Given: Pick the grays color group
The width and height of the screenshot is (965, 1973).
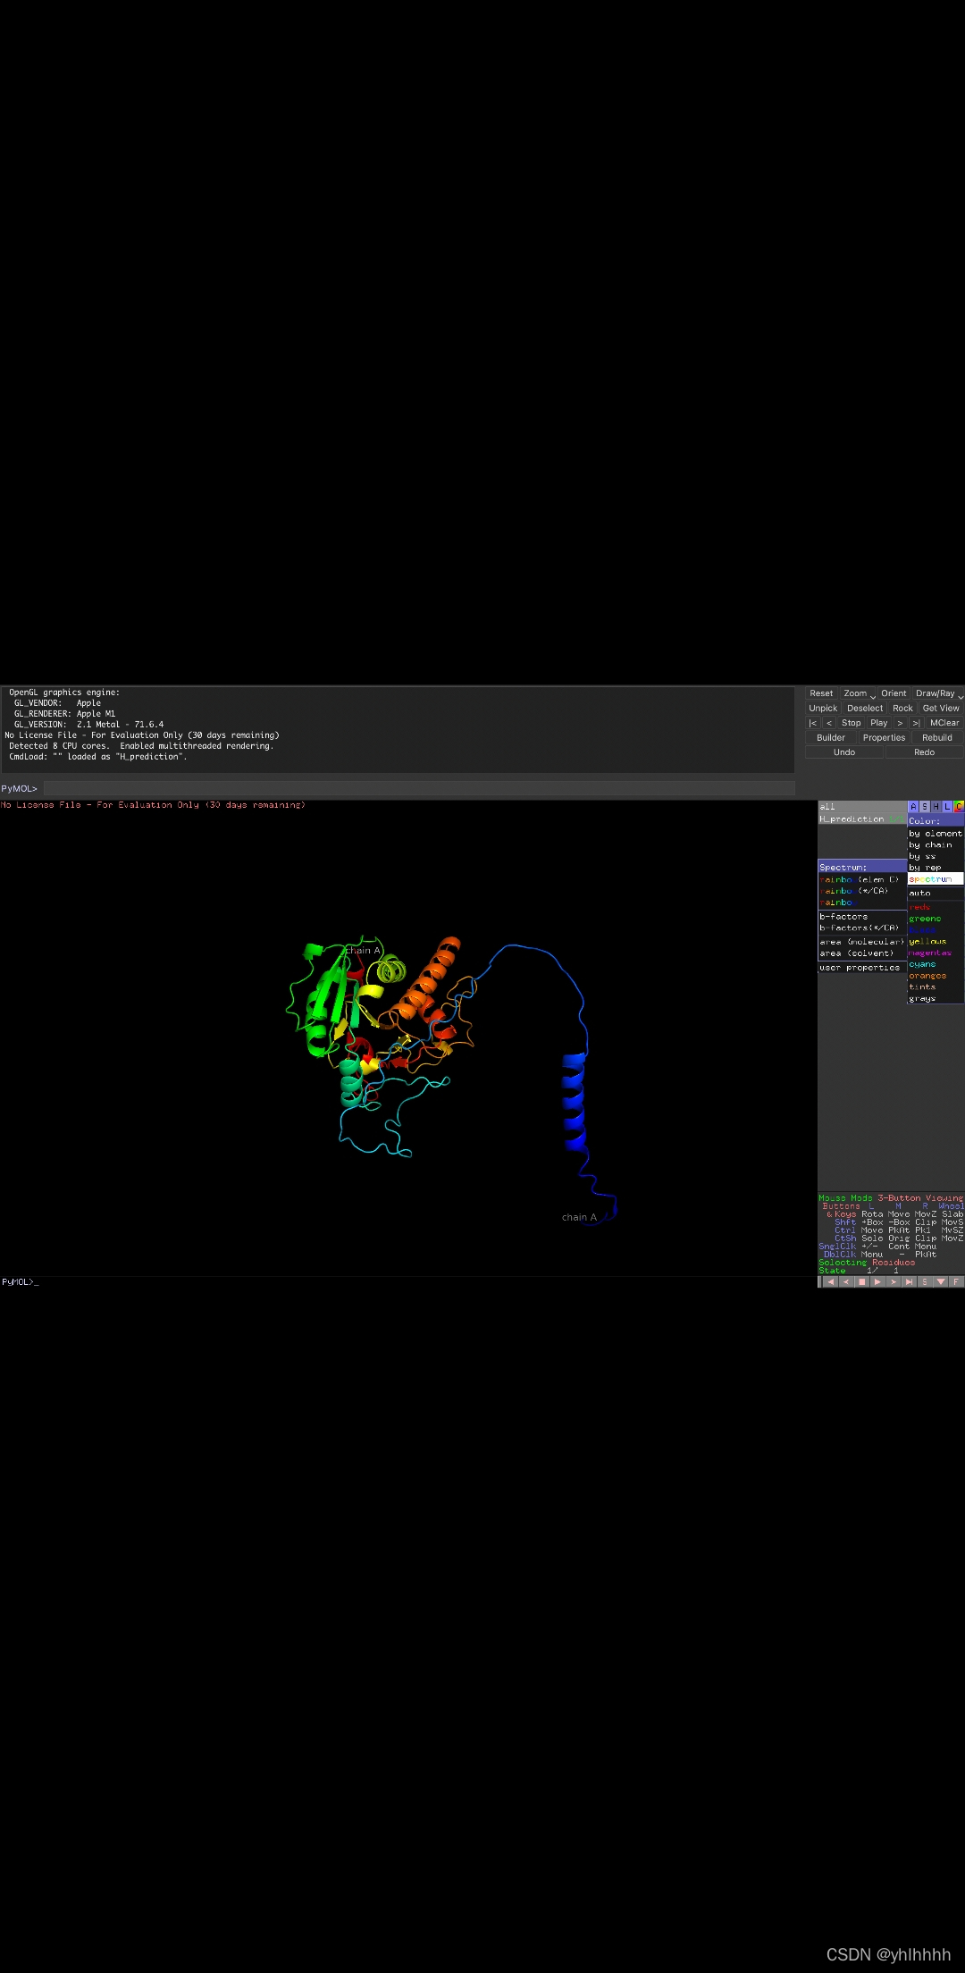Looking at the screenshot, I should click(936, 999).
